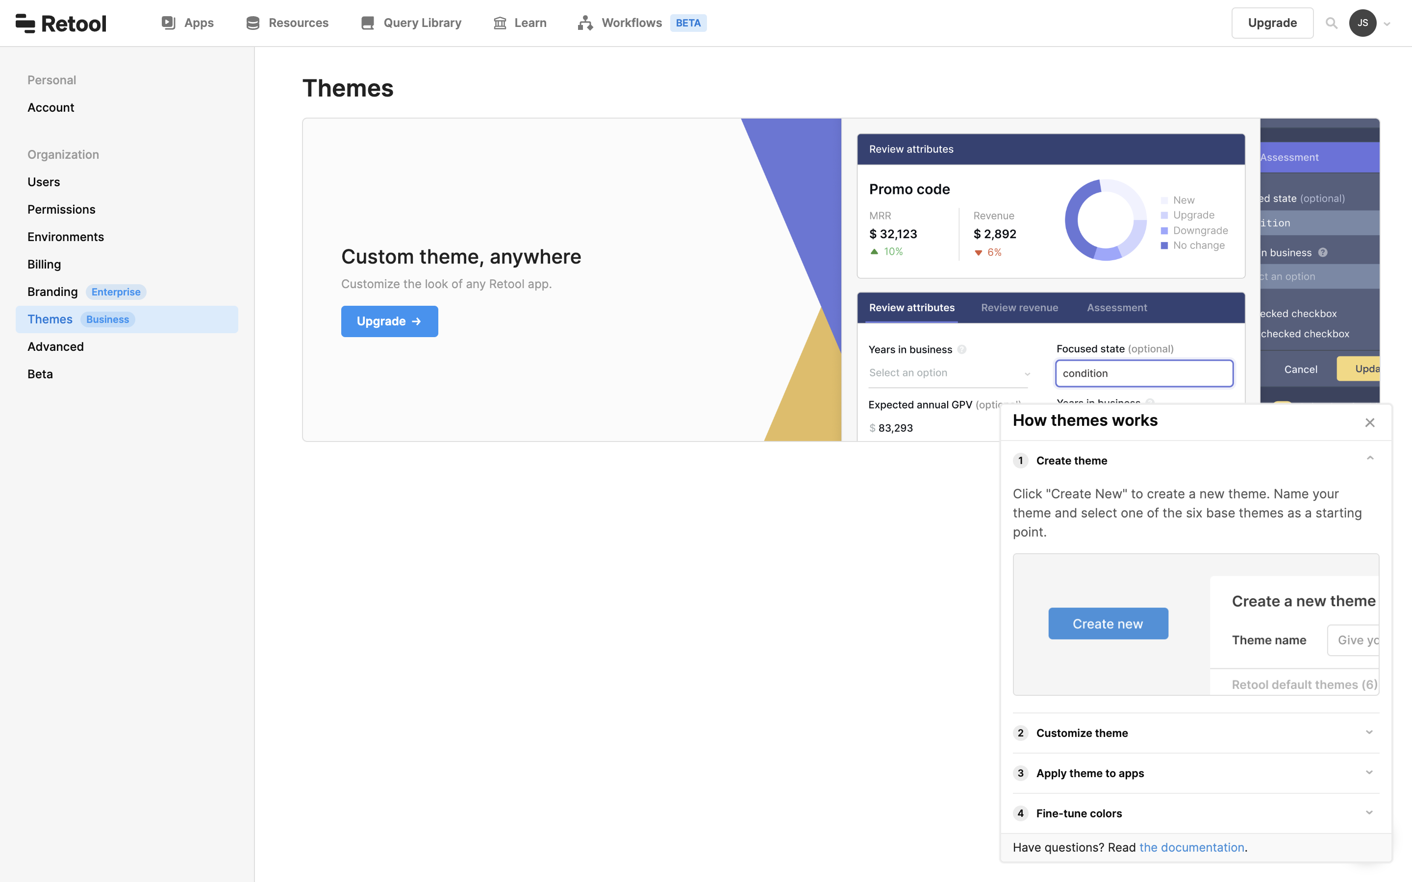The image size is (1412, 882).
Task: Open the Apps menu item
Action: (x=188, y=23)
